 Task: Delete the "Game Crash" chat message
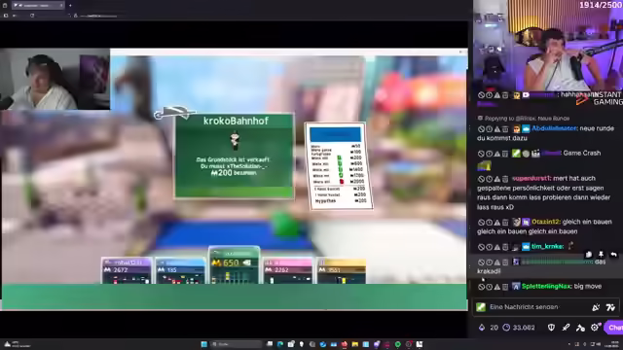click(x=505, y=154)
